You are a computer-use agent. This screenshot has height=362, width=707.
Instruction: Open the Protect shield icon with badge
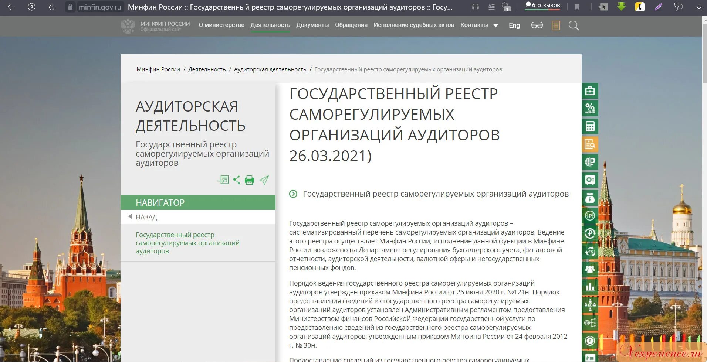coord(506,7)
